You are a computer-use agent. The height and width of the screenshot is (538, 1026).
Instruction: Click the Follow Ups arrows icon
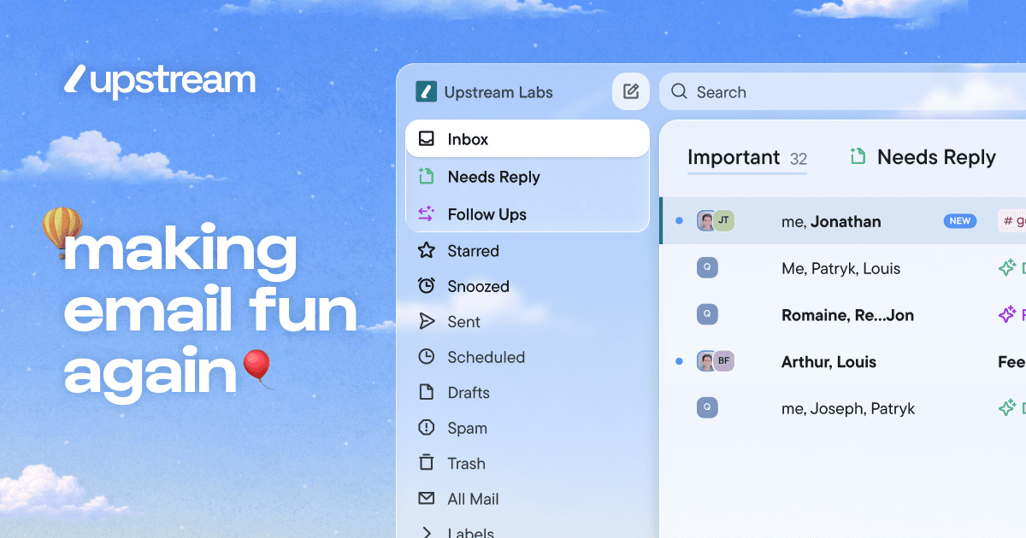(426, 213)
